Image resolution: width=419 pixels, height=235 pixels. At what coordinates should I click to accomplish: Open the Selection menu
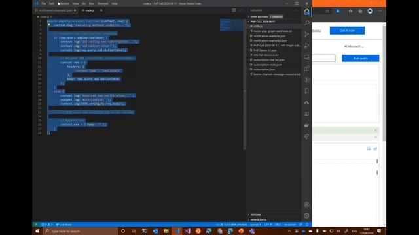64,3
